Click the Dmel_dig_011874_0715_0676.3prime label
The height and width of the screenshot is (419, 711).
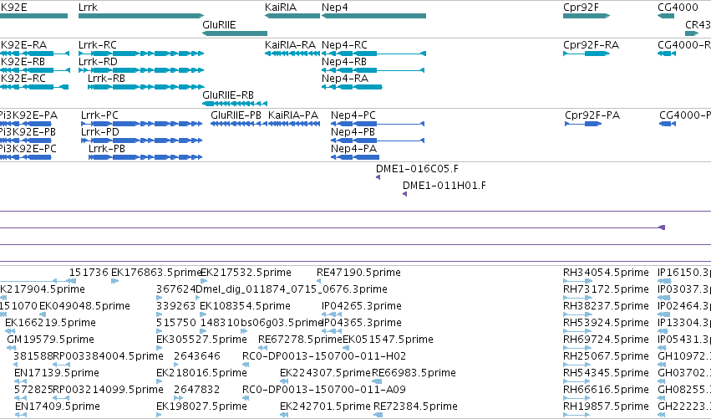click(292, 289)
